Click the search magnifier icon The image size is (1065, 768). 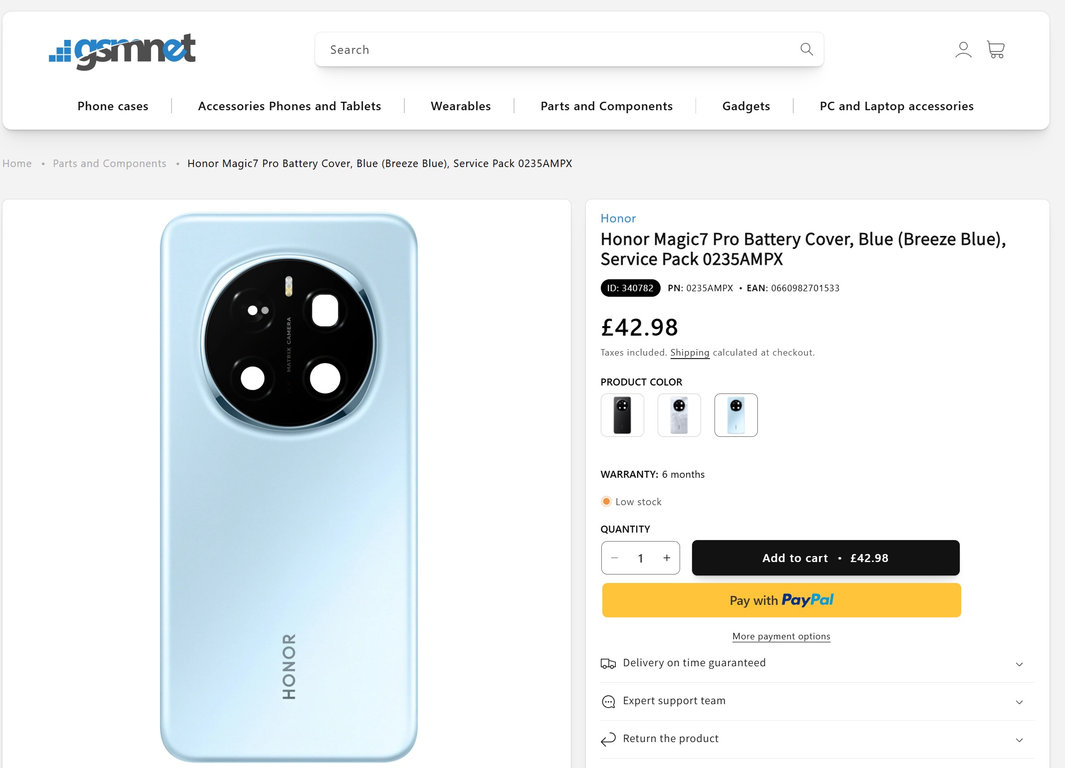[x=806, y=49]
